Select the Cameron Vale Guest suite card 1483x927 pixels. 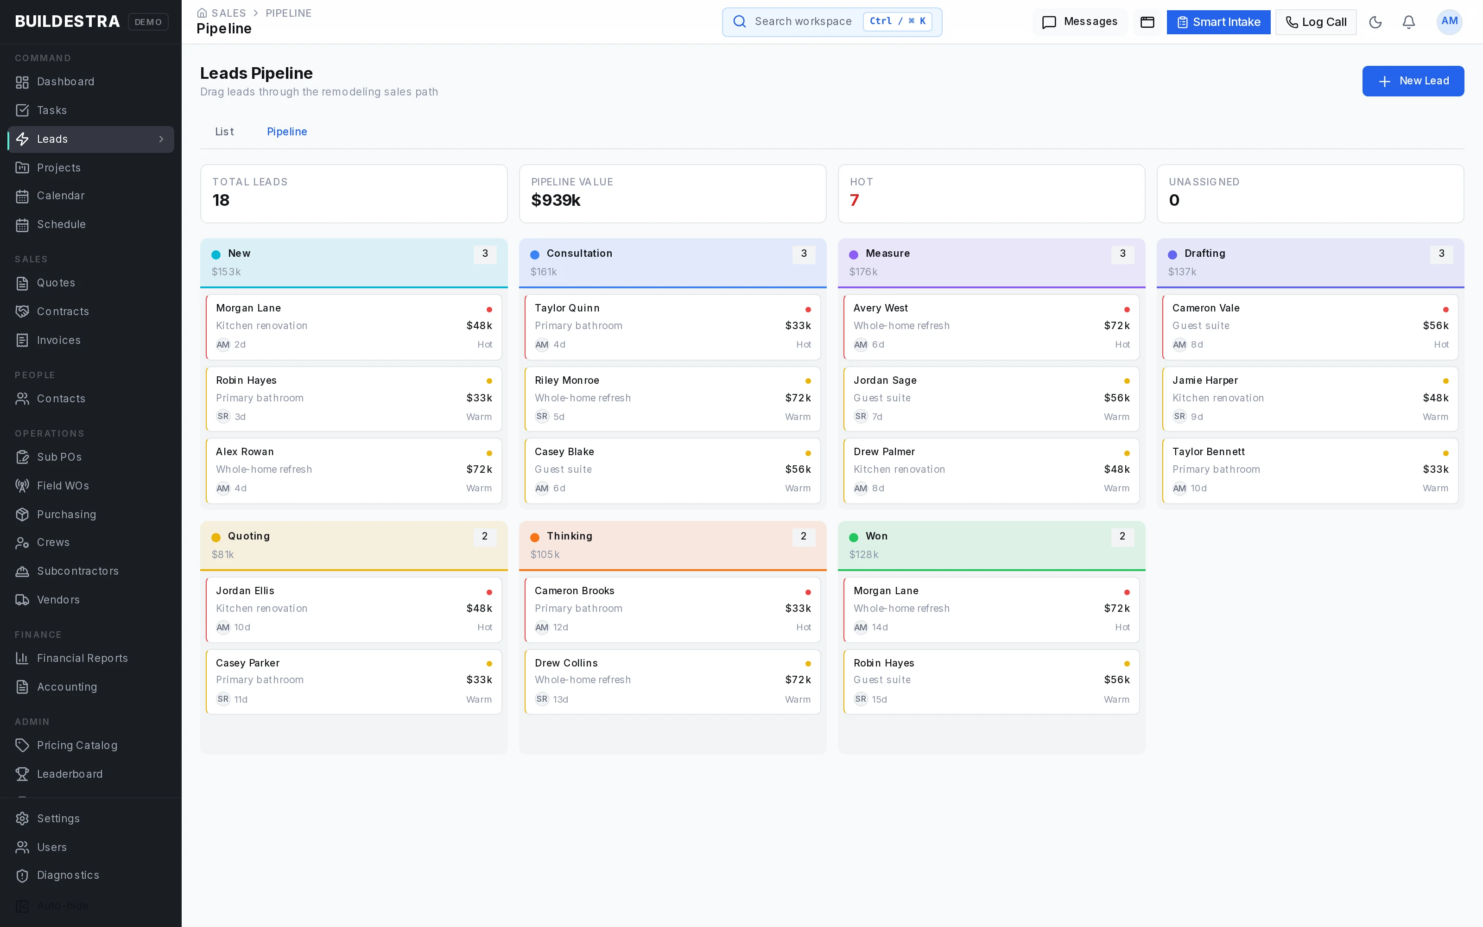(x=1310, y=327)
